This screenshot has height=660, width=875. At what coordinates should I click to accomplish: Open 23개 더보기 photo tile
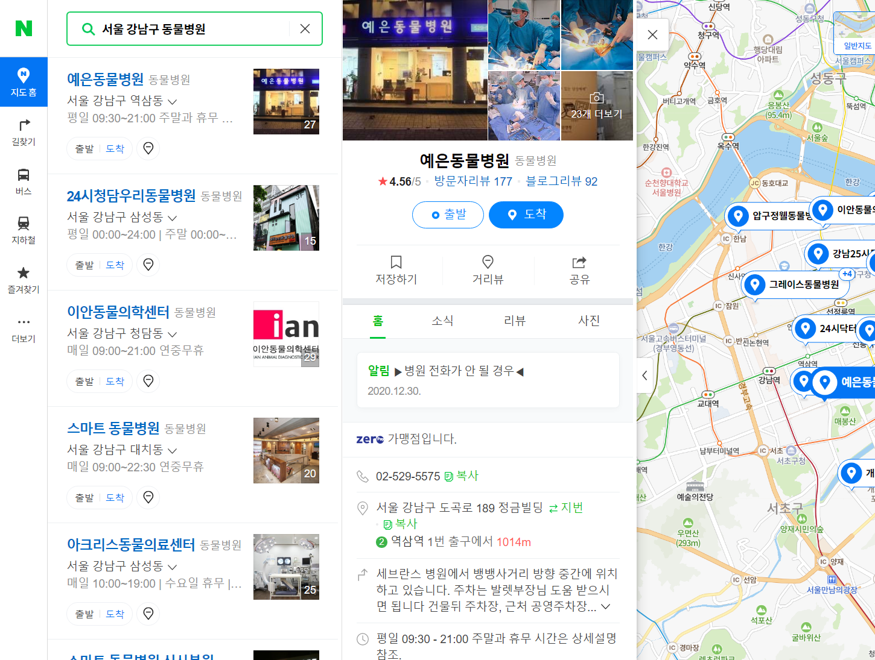click(597, 106)
